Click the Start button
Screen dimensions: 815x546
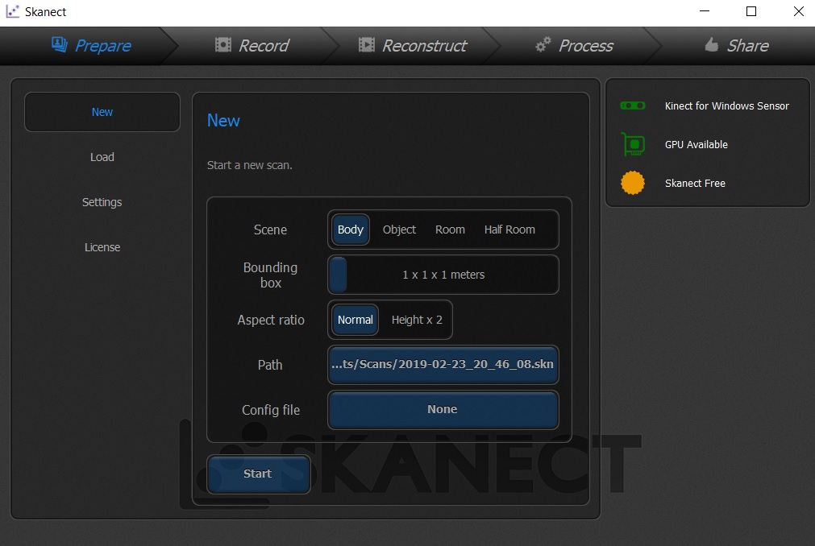point(258,474)
